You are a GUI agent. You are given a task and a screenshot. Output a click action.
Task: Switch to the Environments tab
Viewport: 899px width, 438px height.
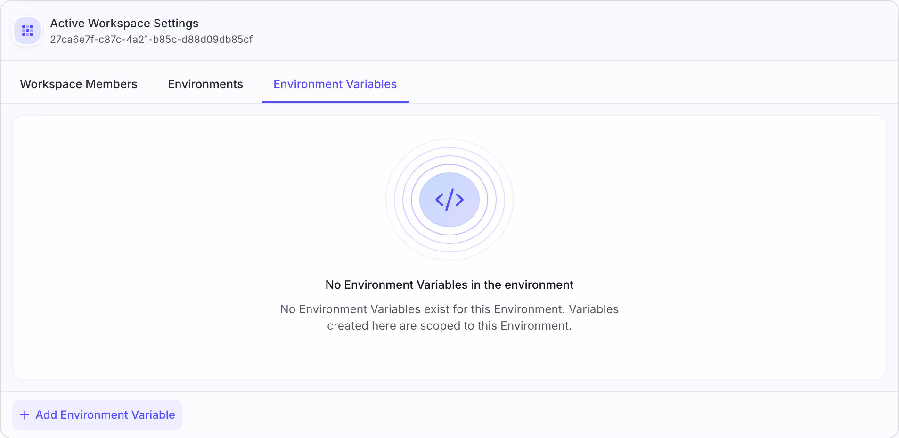205,84
